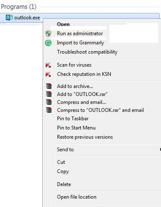The width and height of the screenshot is (161, 207).
Task: Choose Pin to Taskbar
Action: click(x=73, y=119)
